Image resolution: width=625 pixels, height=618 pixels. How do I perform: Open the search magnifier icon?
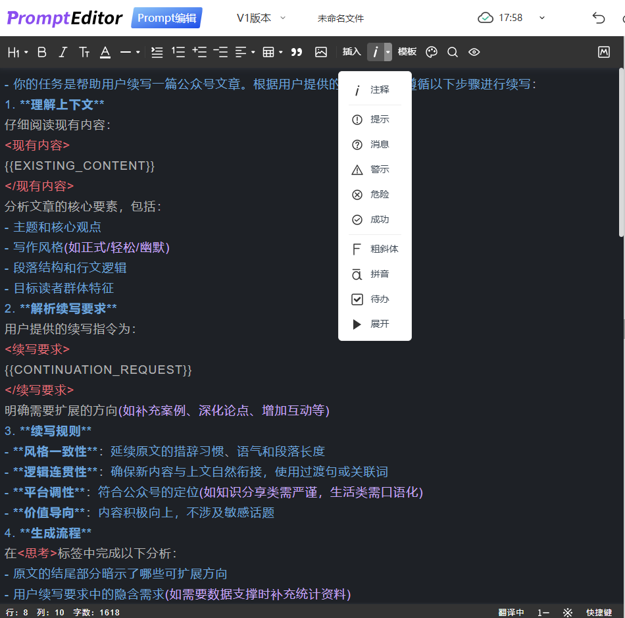pyautogui.click(x=453, y=52)
